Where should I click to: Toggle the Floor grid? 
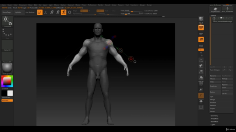[x=201, y=34]
